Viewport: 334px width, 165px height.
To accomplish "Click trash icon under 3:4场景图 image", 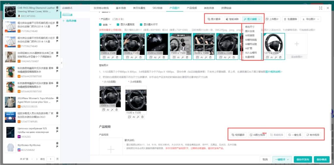I will [x=143, y=117].
